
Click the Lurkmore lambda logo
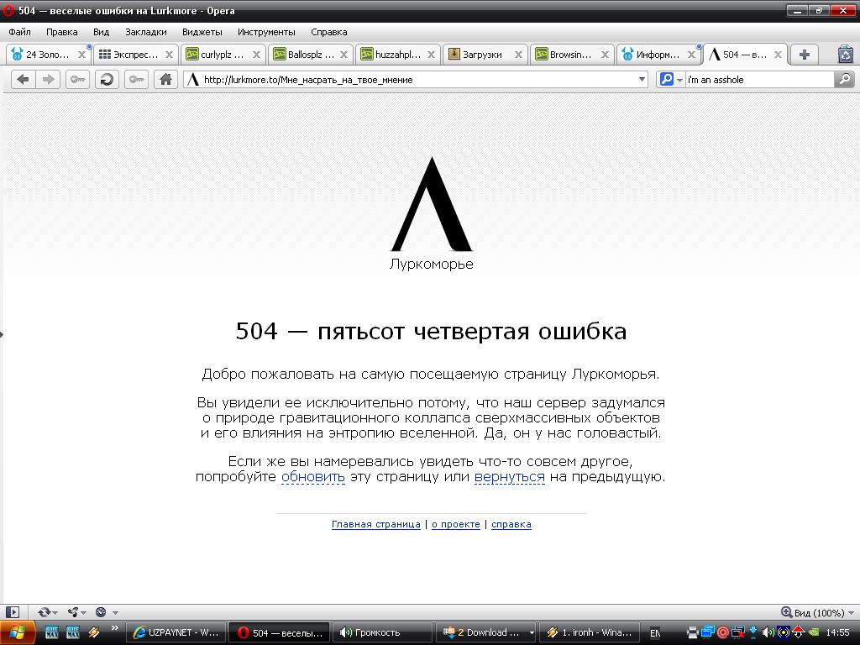(432, 204)
